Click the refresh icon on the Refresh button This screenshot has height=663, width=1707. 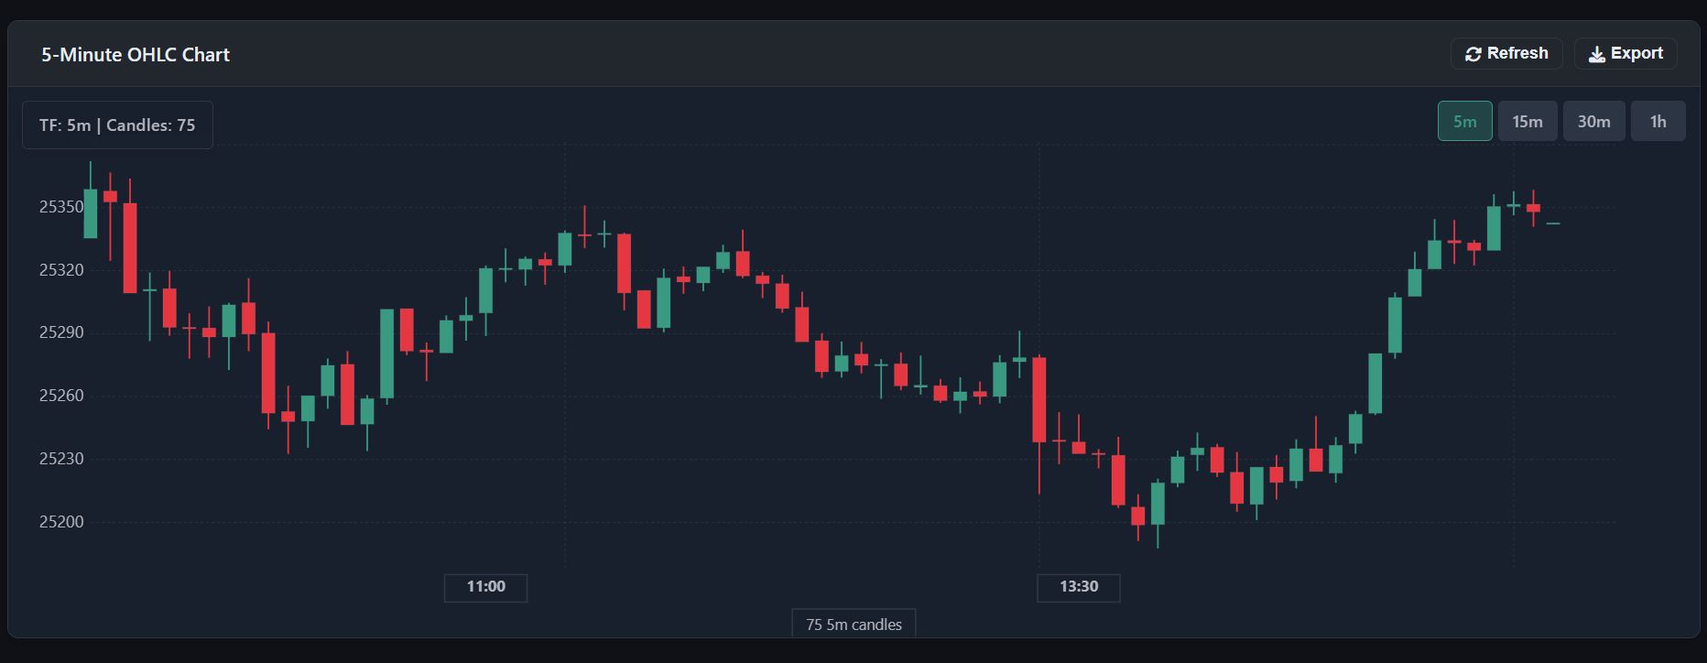pyautogui.click(x=1473, y=53)
